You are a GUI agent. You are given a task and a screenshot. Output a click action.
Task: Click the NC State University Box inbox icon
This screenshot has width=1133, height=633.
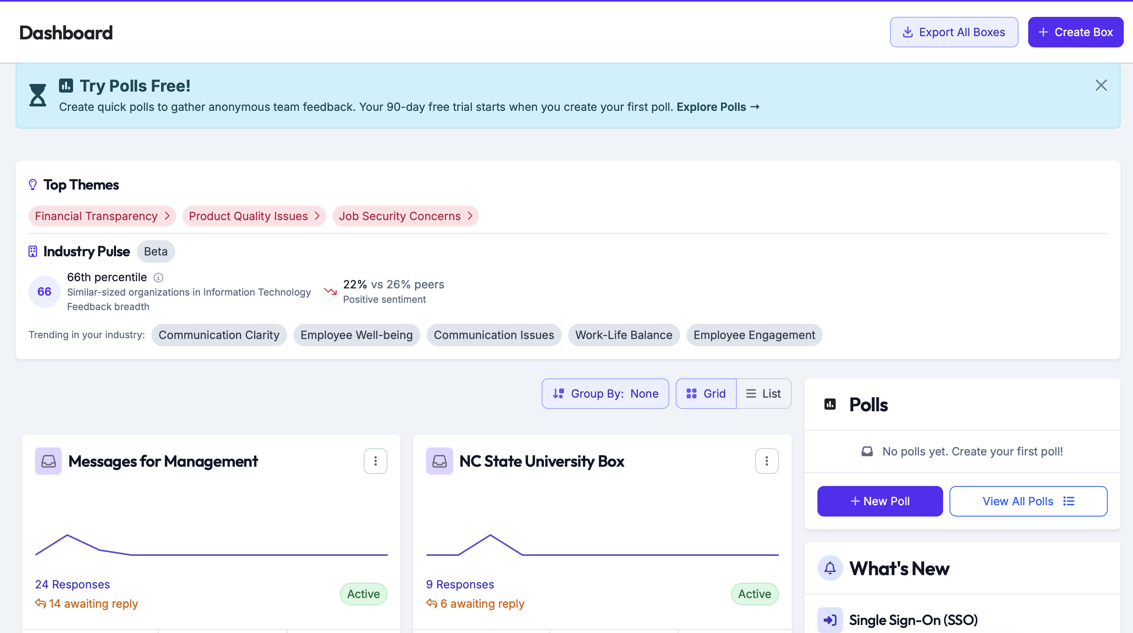(x=439, y=461)
